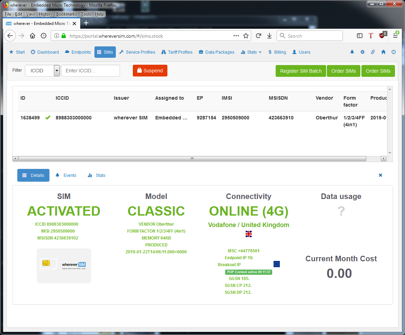Open browser history clock icon
Viewport: 405px width, 335px height.
[x=44, y=36]
